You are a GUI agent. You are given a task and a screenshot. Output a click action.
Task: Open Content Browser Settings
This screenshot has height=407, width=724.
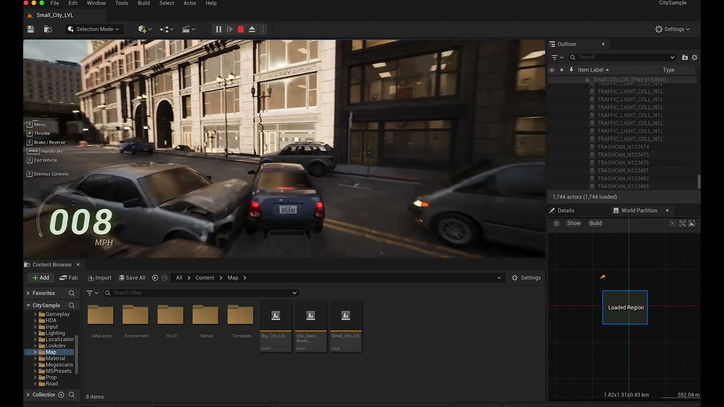pyautogui.click(x=526, y=278)
